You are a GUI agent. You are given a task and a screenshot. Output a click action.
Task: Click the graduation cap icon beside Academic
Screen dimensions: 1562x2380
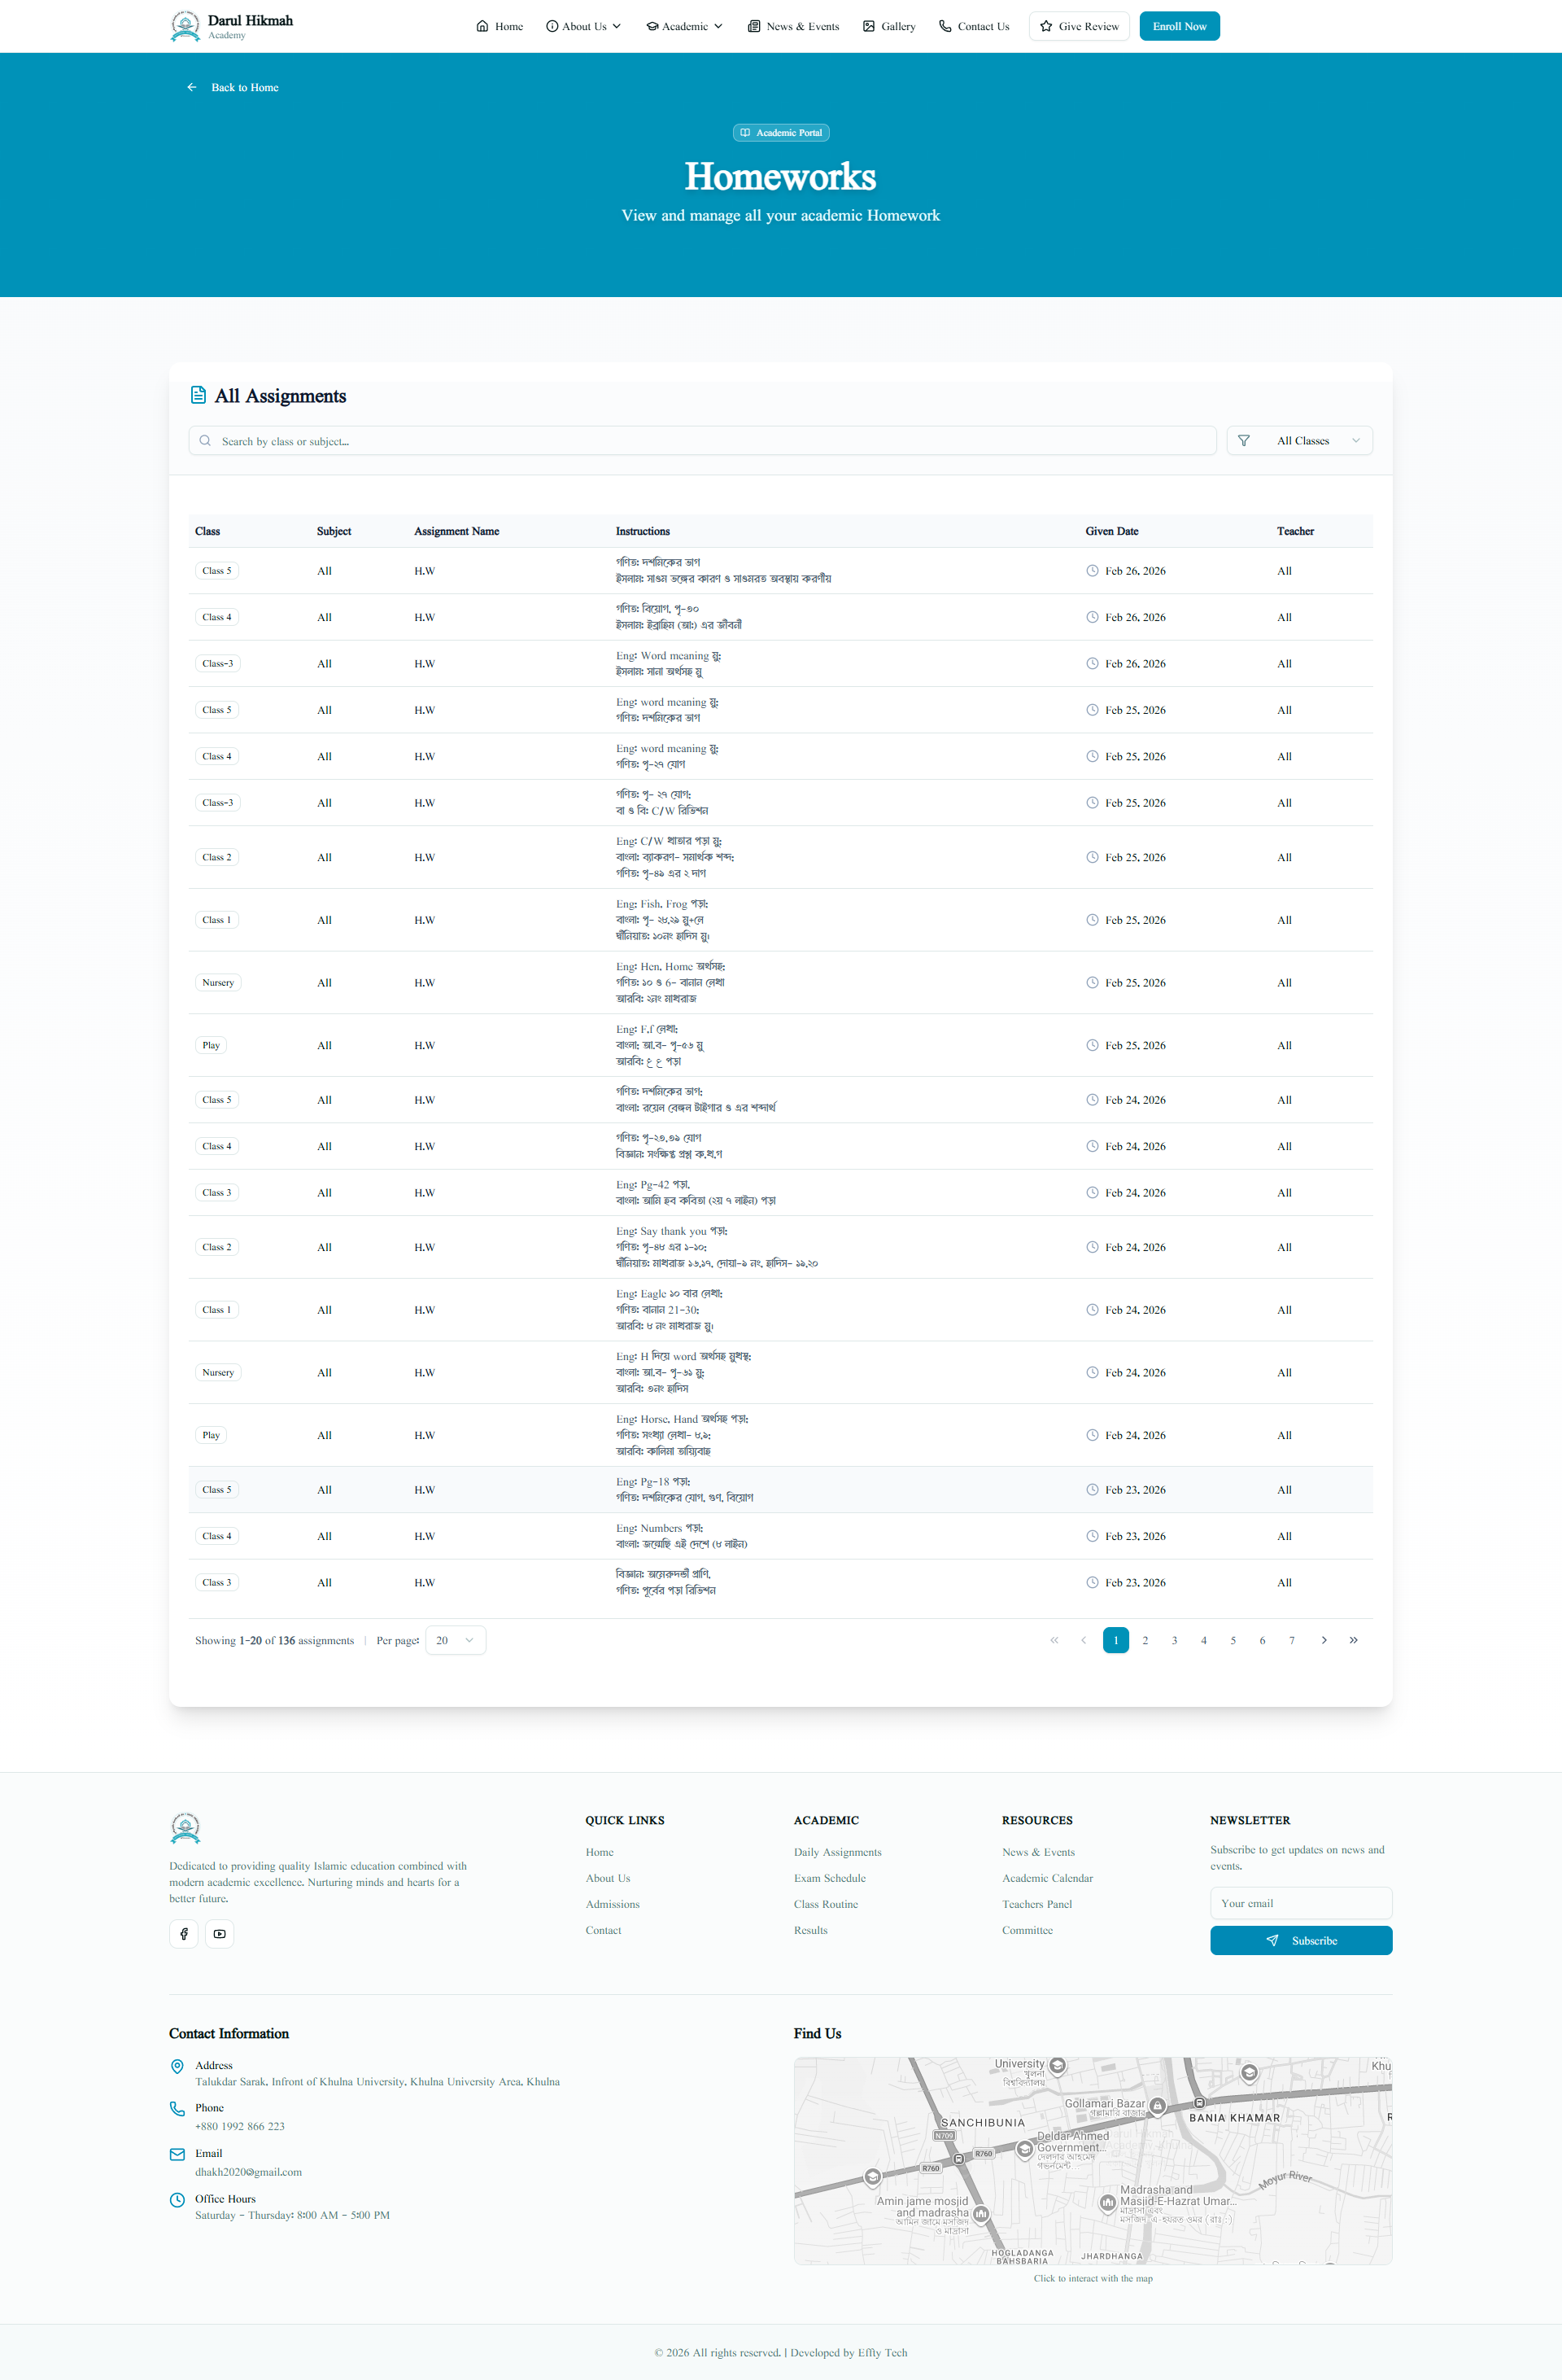(652, 26)
